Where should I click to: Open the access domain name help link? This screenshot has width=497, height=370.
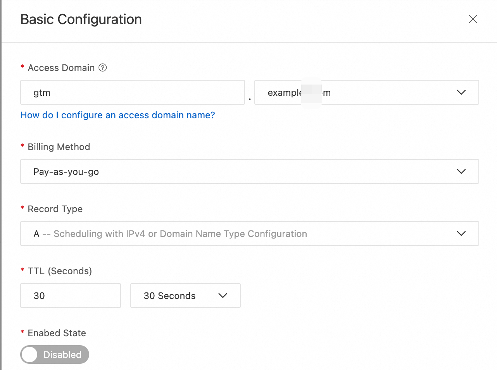117,115
